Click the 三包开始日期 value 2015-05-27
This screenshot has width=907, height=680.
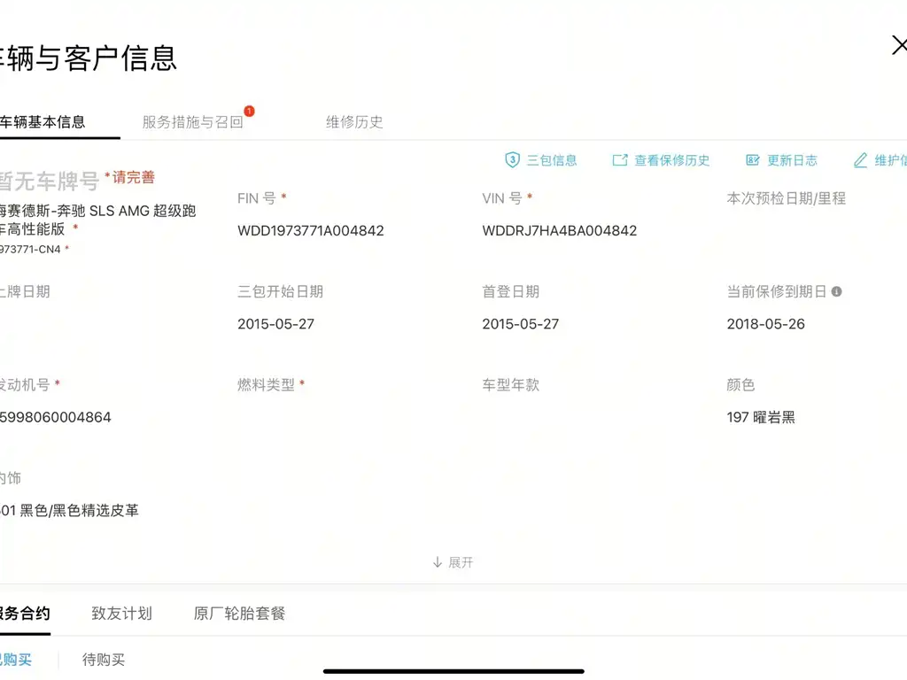pyautogui.click(x=276, y=324)
